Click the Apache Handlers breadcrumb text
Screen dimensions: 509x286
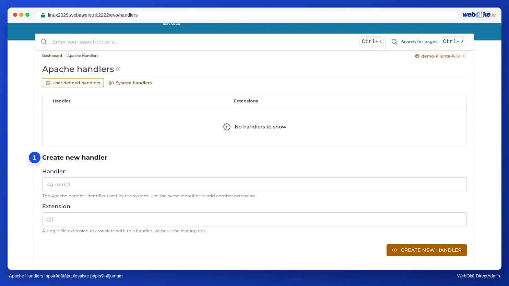point(83,55)
